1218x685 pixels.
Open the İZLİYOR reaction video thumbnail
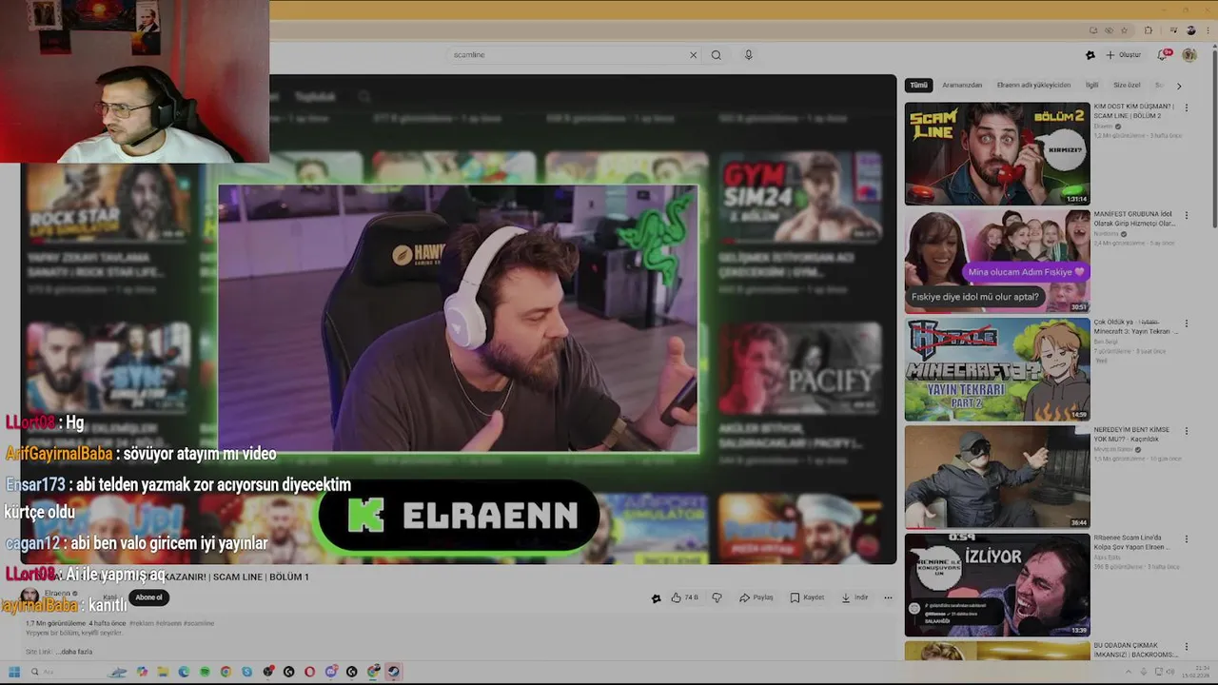pos(997,585)
